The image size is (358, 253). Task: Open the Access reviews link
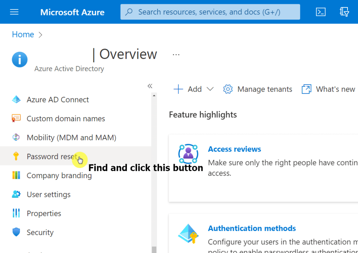(235, 149)
